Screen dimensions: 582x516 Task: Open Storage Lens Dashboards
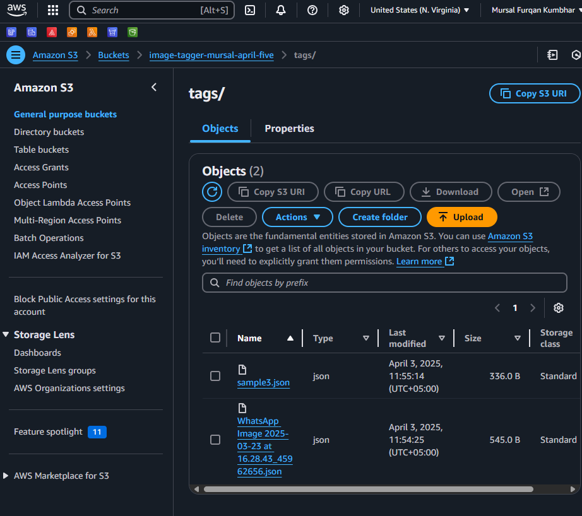pos(37,353)
